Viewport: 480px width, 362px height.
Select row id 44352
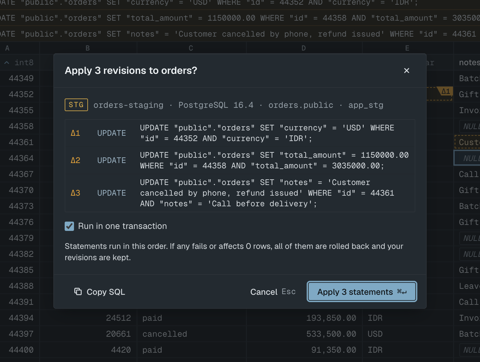point(21,94)
